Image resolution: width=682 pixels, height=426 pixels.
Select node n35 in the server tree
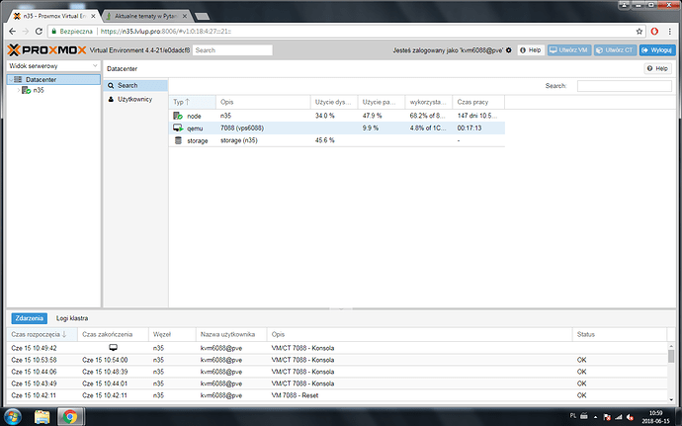pyautogui.click(x=38, y=90)
